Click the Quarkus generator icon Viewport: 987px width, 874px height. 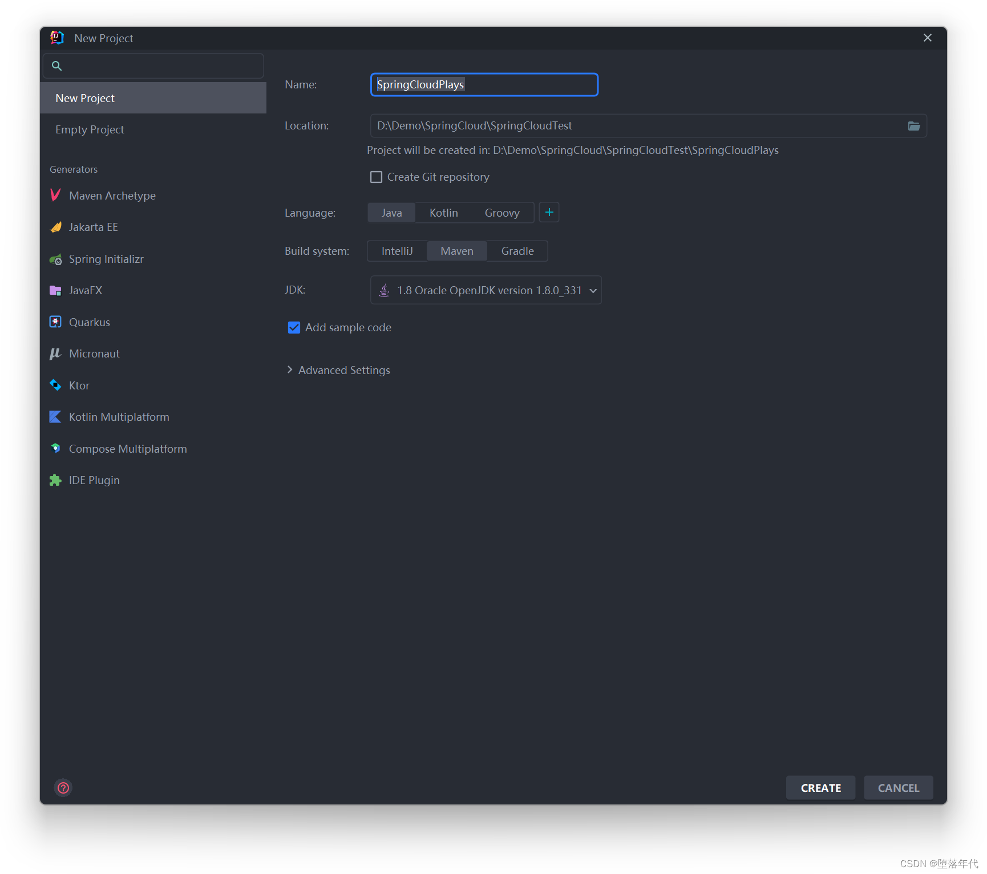(x=55, y=322)
